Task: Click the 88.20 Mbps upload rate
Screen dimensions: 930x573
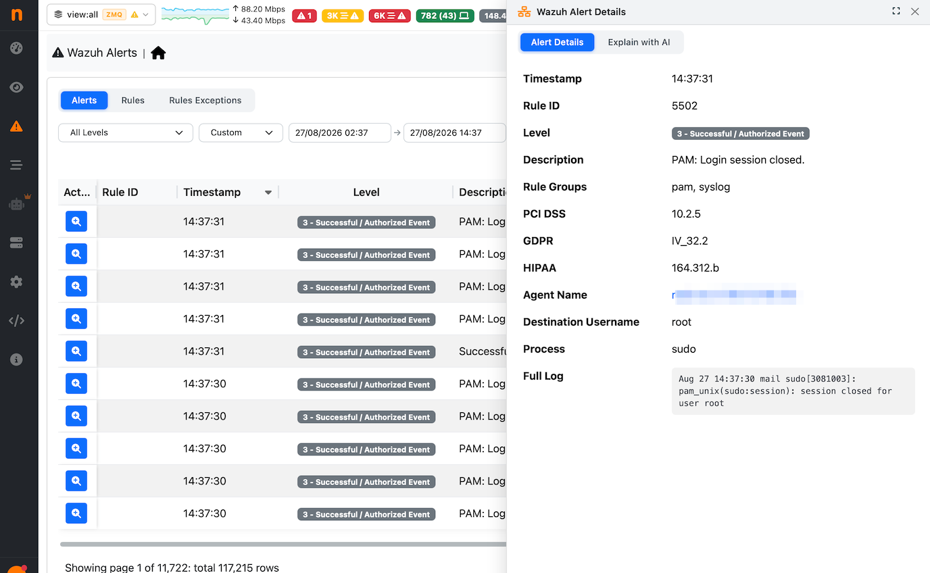Action: (x=258, y=9)
